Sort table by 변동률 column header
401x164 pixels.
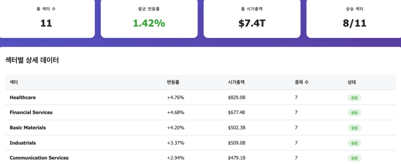[173, 82]
